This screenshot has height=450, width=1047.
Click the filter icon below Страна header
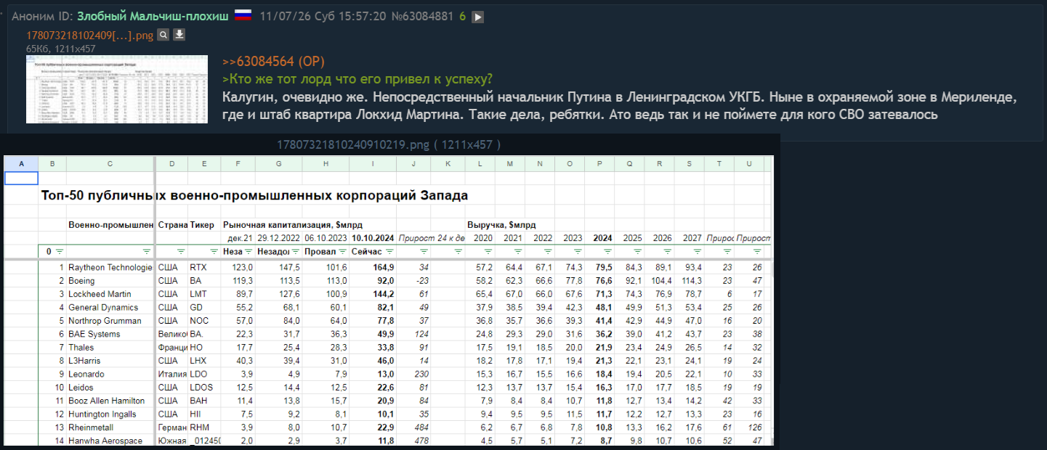[x=180, y=251]
